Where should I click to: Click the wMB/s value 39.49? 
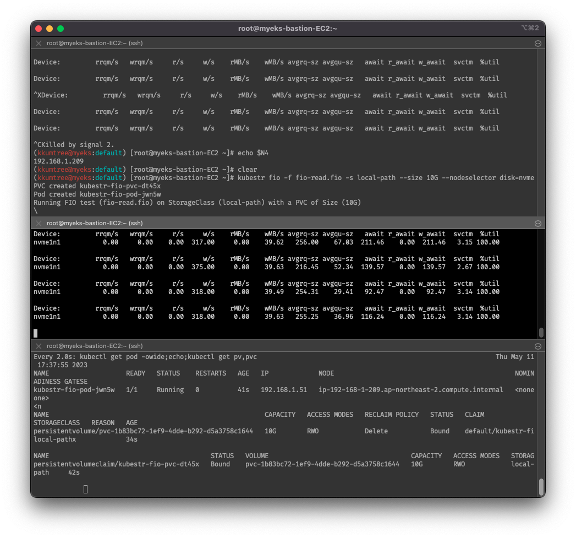(274, 292)
